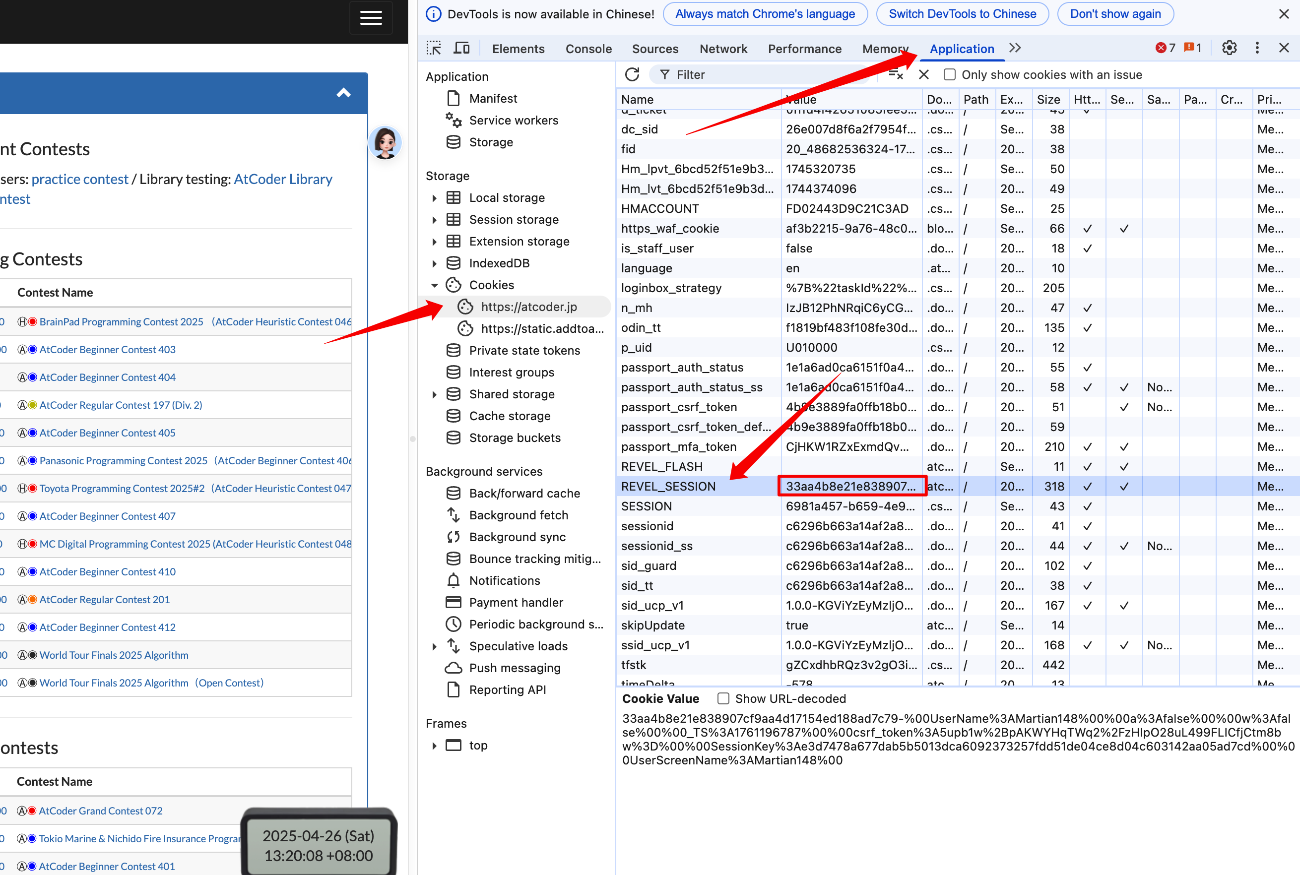This screenshot has height=875, width=1300.
Task: Click the error count badge showing 7
Action: [x=1166, y=49]
